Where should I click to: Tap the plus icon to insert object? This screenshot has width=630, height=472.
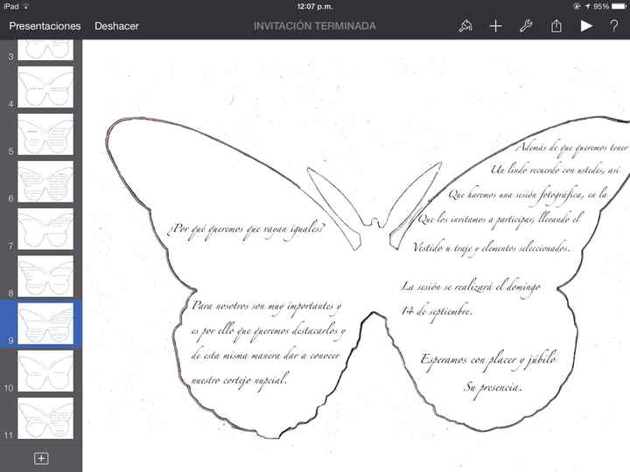point(495,26)
